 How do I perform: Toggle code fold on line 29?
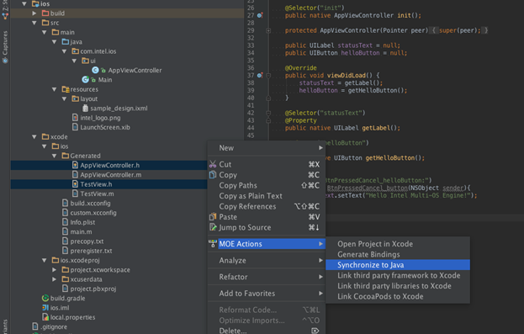[x=268, y=30]
